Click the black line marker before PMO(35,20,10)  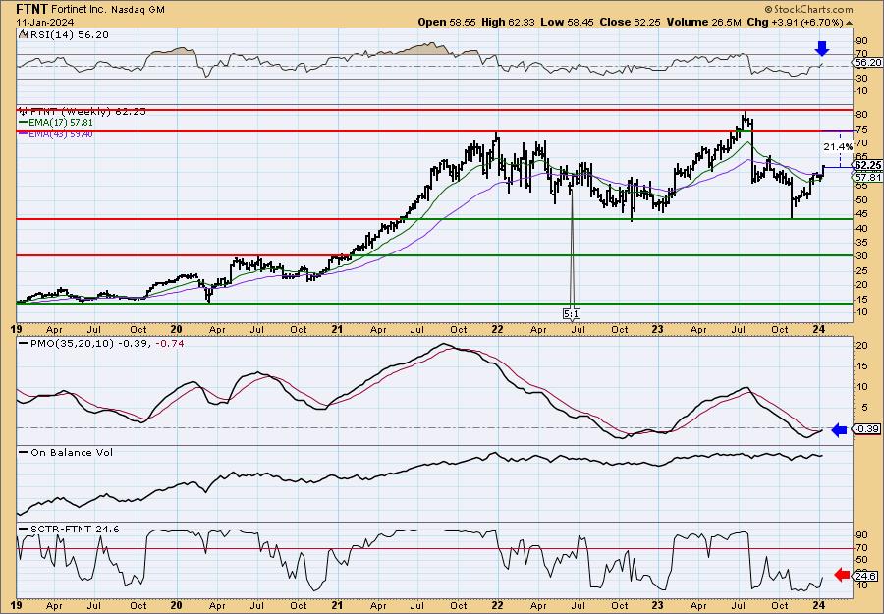coord(23,343)
